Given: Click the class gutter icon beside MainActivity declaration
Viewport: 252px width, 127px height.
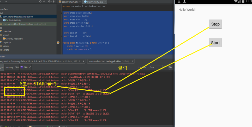Looking at the screenshot, I should coord(61,43).
